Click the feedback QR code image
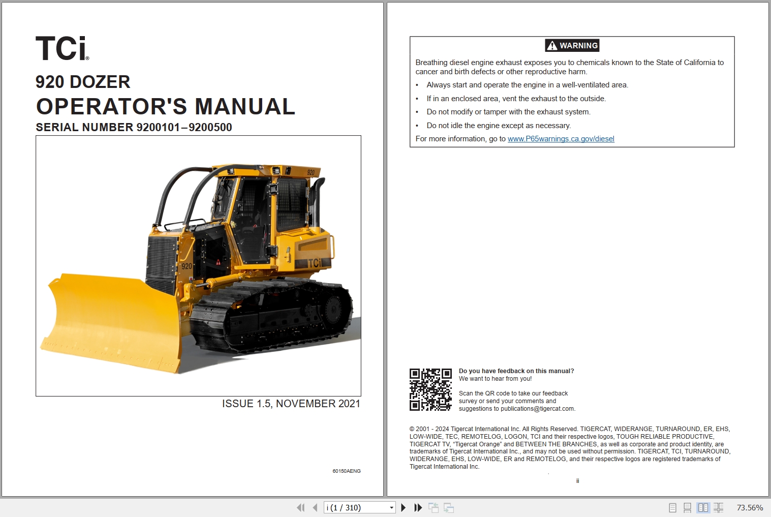Screen dimensions: 771x517 pos(430,389)
